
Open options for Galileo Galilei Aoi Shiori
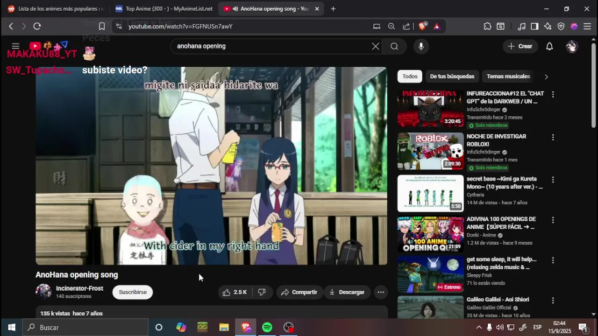(553, 301)
